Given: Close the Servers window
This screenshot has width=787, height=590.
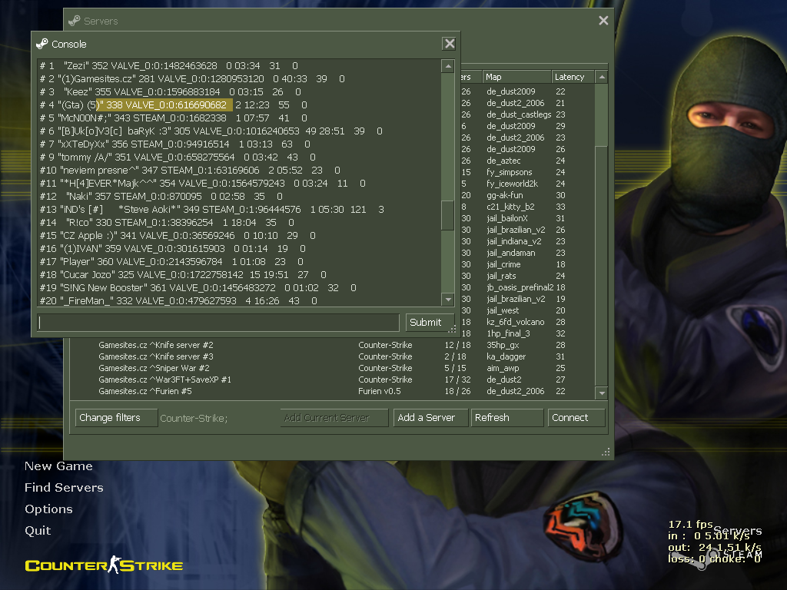Looking at the screenshot, I should (603, 21).
